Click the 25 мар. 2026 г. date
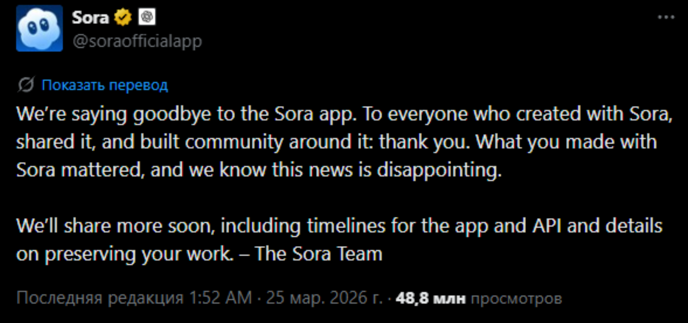688x323 pixels. (325, 298)
